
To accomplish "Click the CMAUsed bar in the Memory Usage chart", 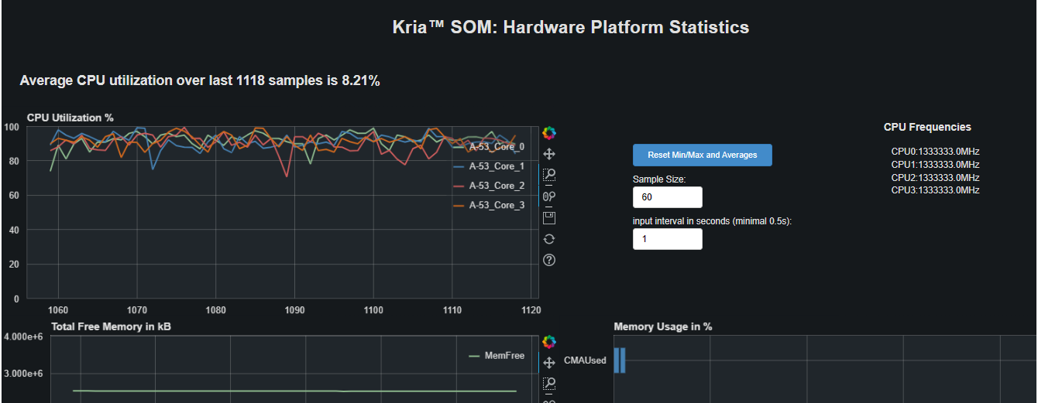I will (620, 360).
